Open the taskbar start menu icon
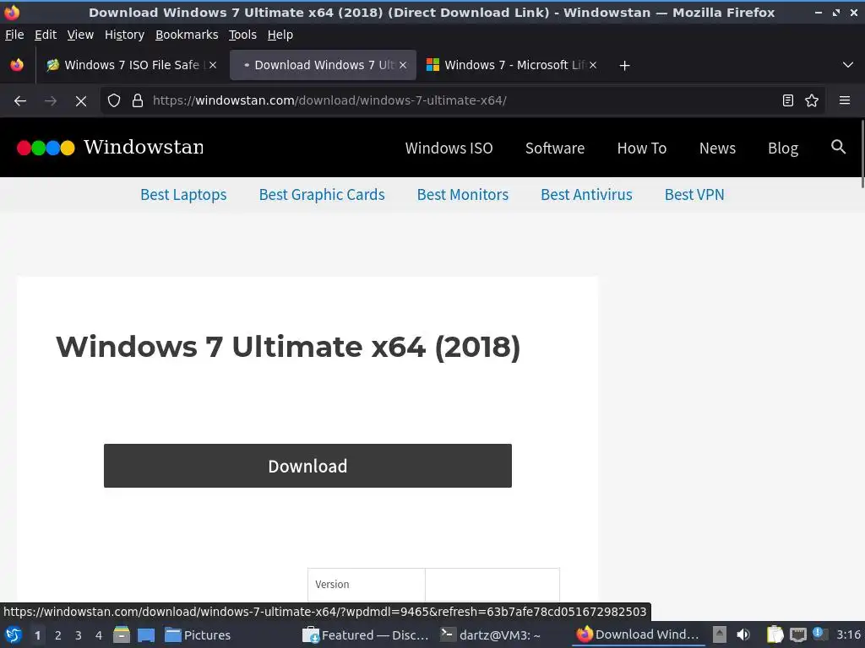Screen dimensions: 865x648 [14, 635]
